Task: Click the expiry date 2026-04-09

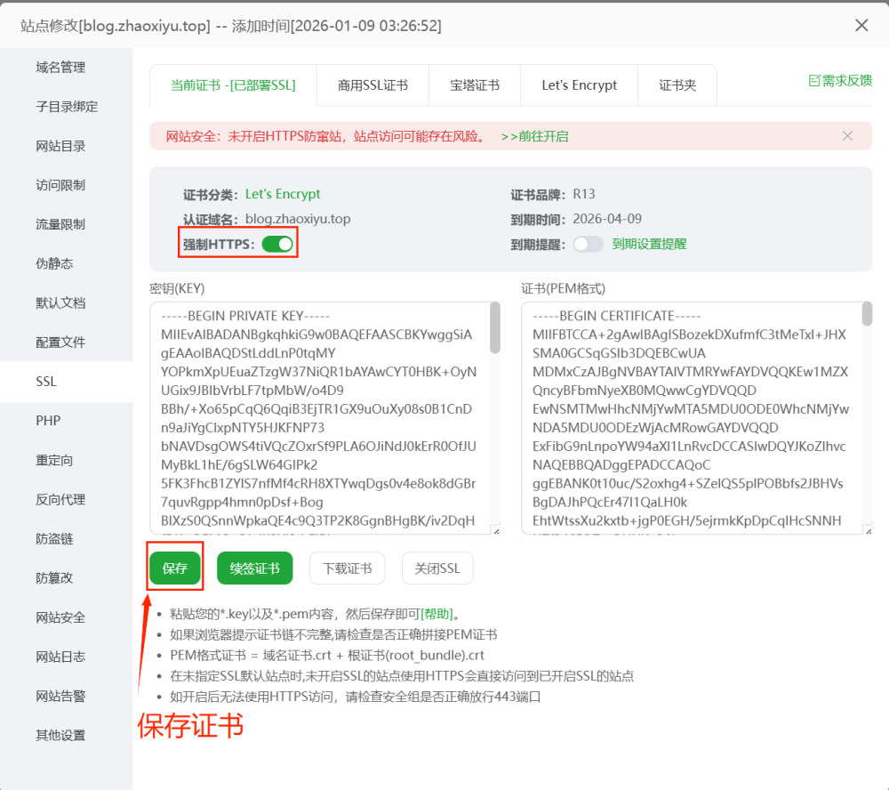Action: coord(606,219)
